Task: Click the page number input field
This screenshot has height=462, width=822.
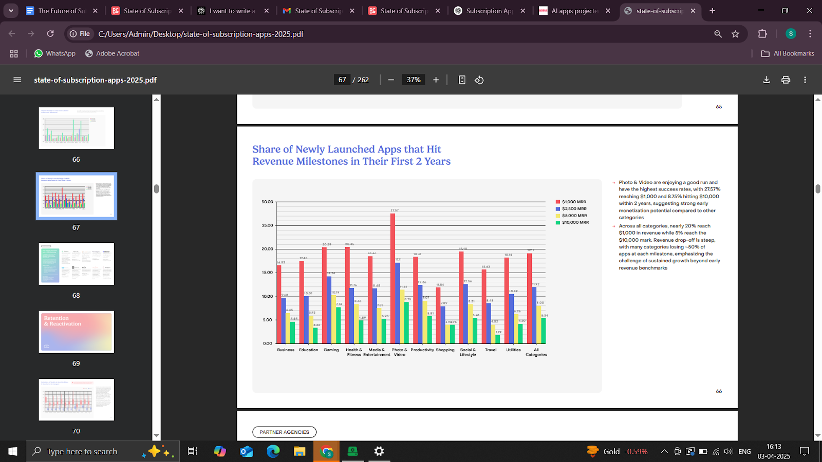Action: click(x=342, y=80)
